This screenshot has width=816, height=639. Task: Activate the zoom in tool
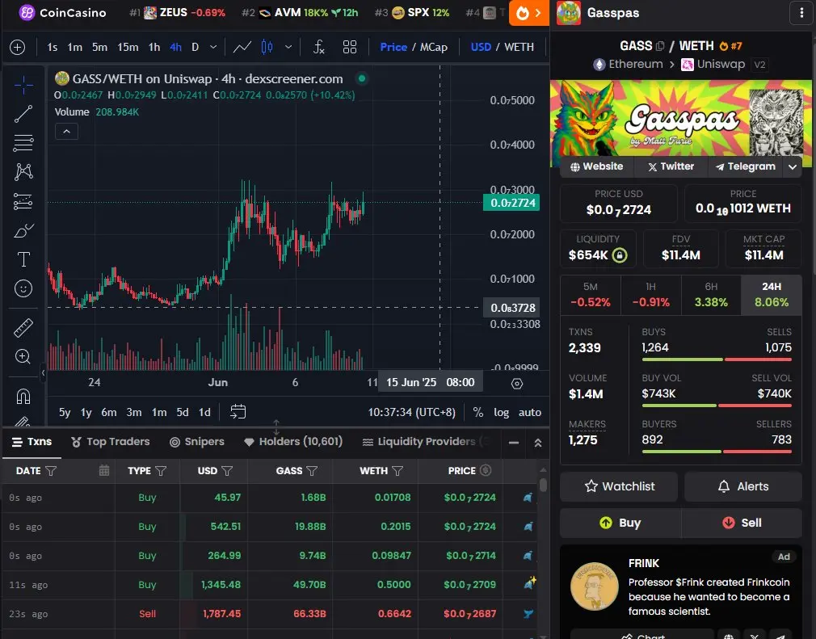point(23,356)
